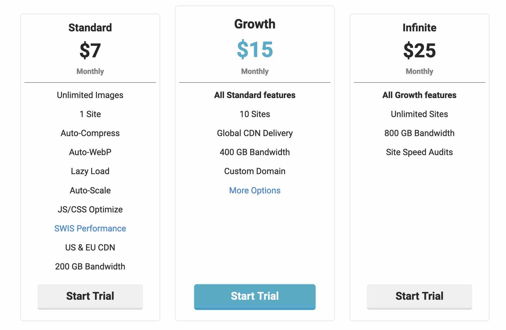Click the $7 price
The height and width of the screenshot is (330, 506).
90,50
